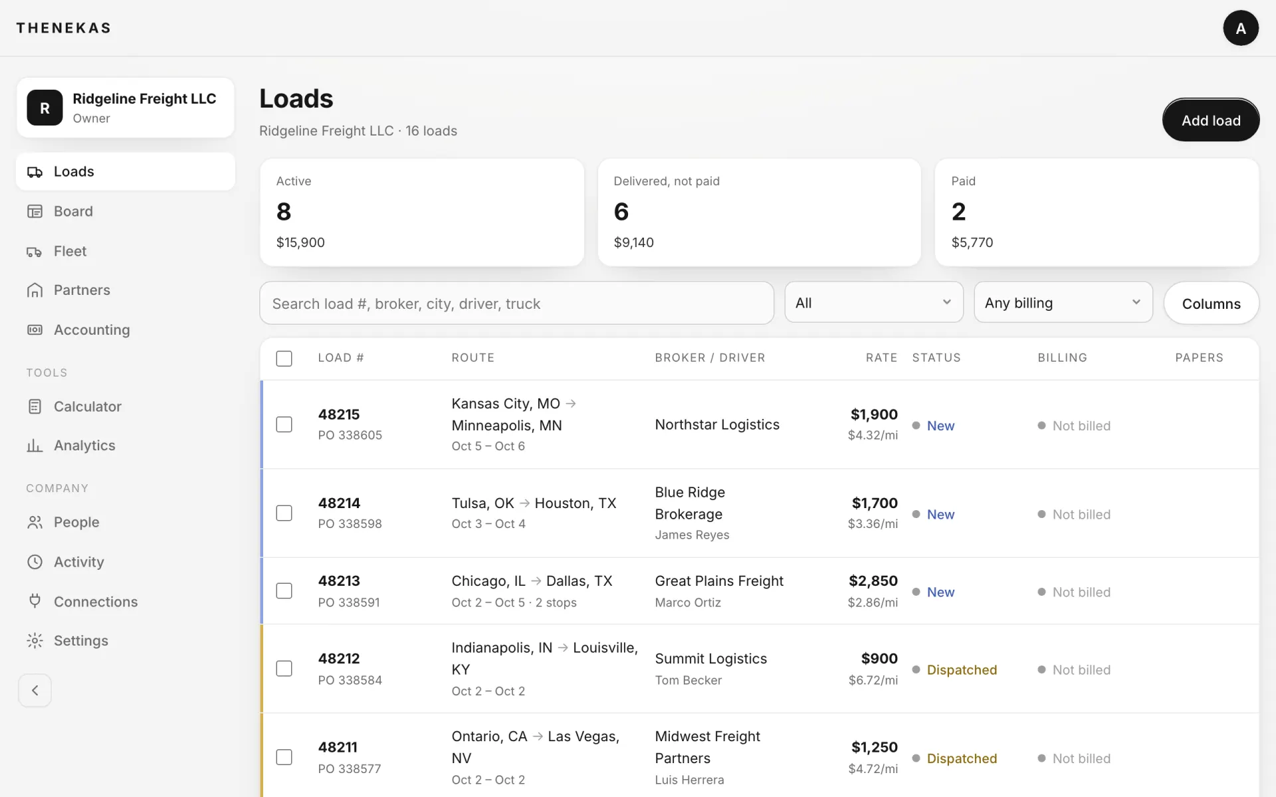Open load number 48215
This screenshot has width=1276, height=797.
(x=339, y=414)
